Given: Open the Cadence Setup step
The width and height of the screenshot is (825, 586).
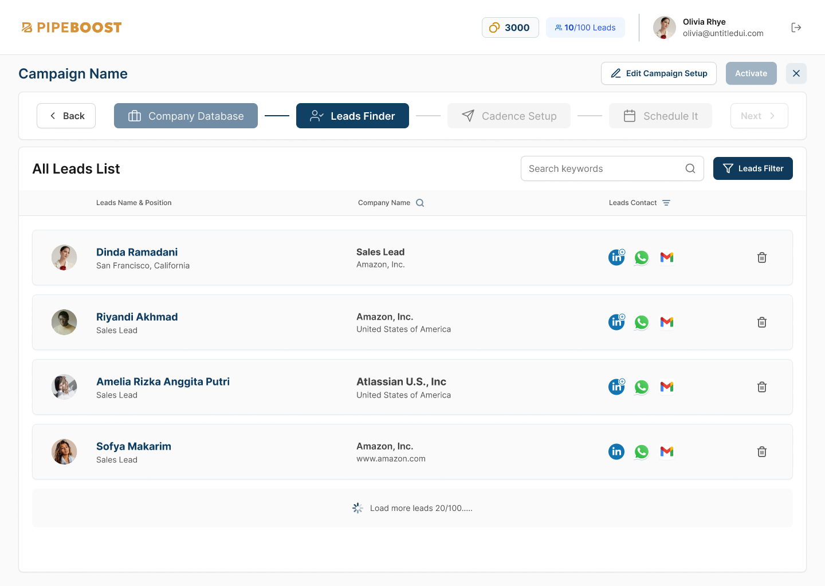Looking at the screenshot, I should pos(509,116).
